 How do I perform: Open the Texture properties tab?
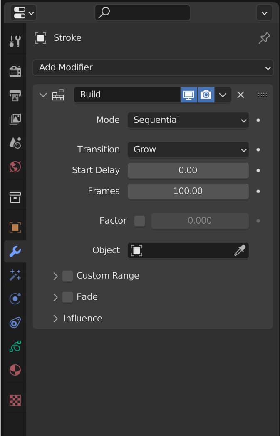coord(15,400)
